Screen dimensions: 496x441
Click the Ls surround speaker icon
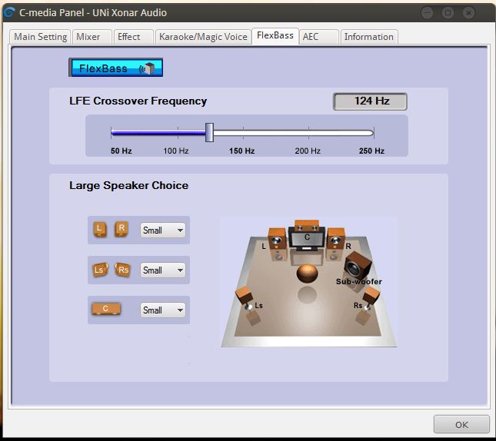click(100, 270)
